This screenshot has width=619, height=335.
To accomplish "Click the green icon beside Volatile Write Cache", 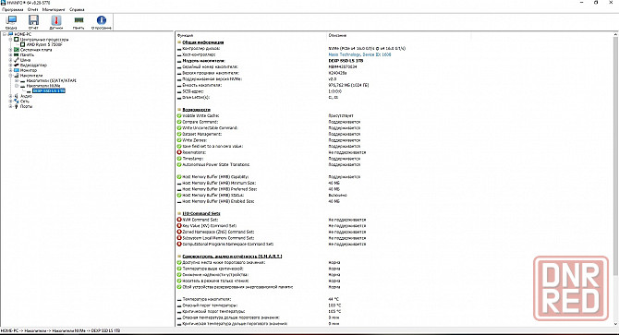I will point(179,115).
